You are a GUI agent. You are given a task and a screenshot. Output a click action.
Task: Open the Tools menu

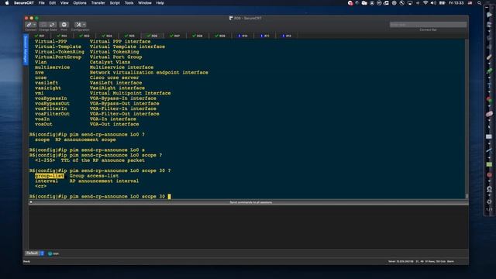(129, 3)
